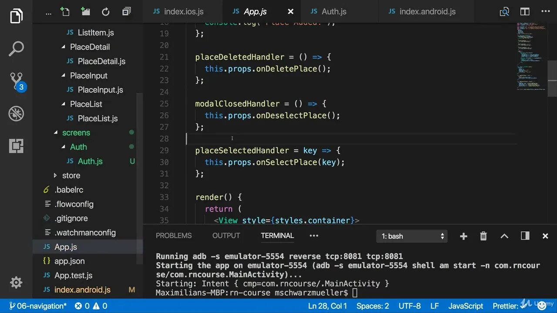557x313 pixels.
Task: Close the App.js editor tab
Action: pos(291,12)
